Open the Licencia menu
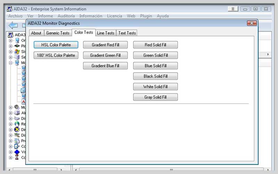 pos(115,16)
